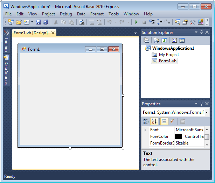This screenshot has width=215, height=183.
Task: Click the Solution Explorer Refresh icon
Action: [164, 40]
